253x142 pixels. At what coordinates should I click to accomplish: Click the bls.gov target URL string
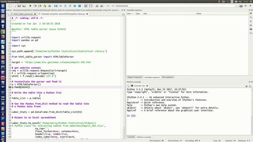(x=58, y=62)
